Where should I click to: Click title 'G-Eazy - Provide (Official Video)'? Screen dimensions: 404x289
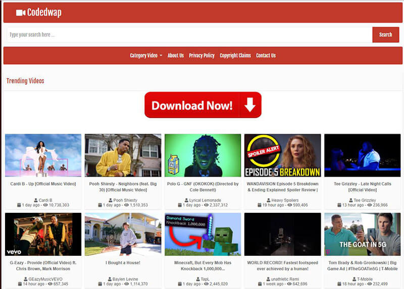(x=43, y=266)
